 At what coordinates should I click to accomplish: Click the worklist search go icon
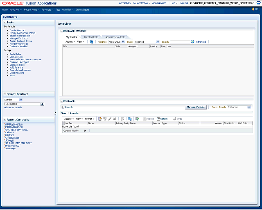tap(192, 42)
